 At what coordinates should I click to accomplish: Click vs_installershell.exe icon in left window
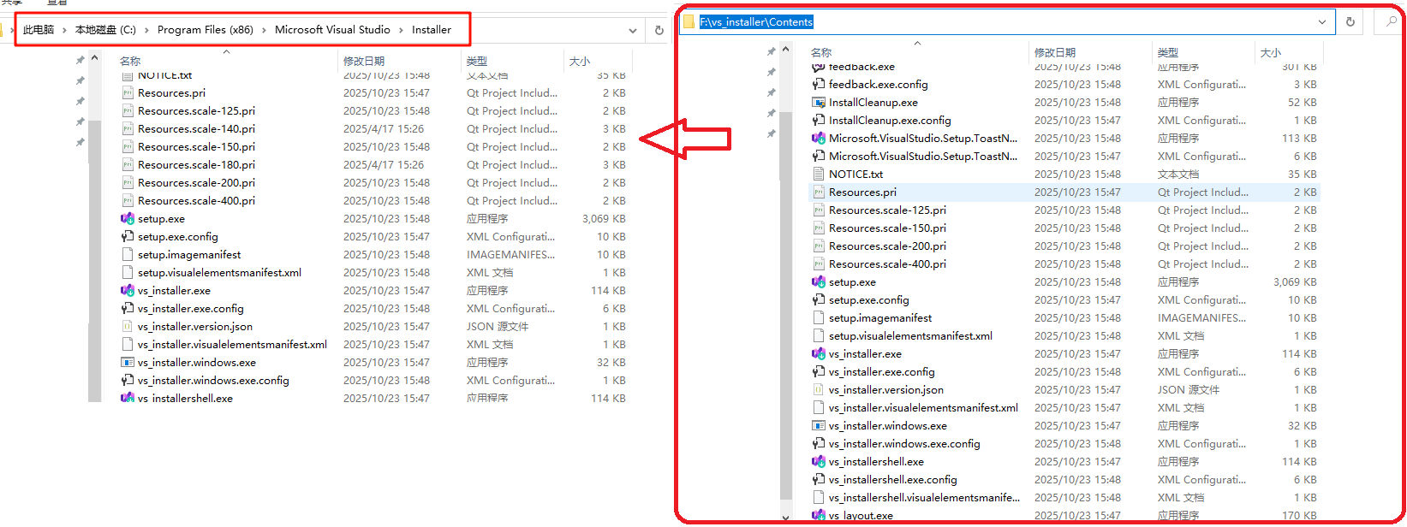coord(128,399)
